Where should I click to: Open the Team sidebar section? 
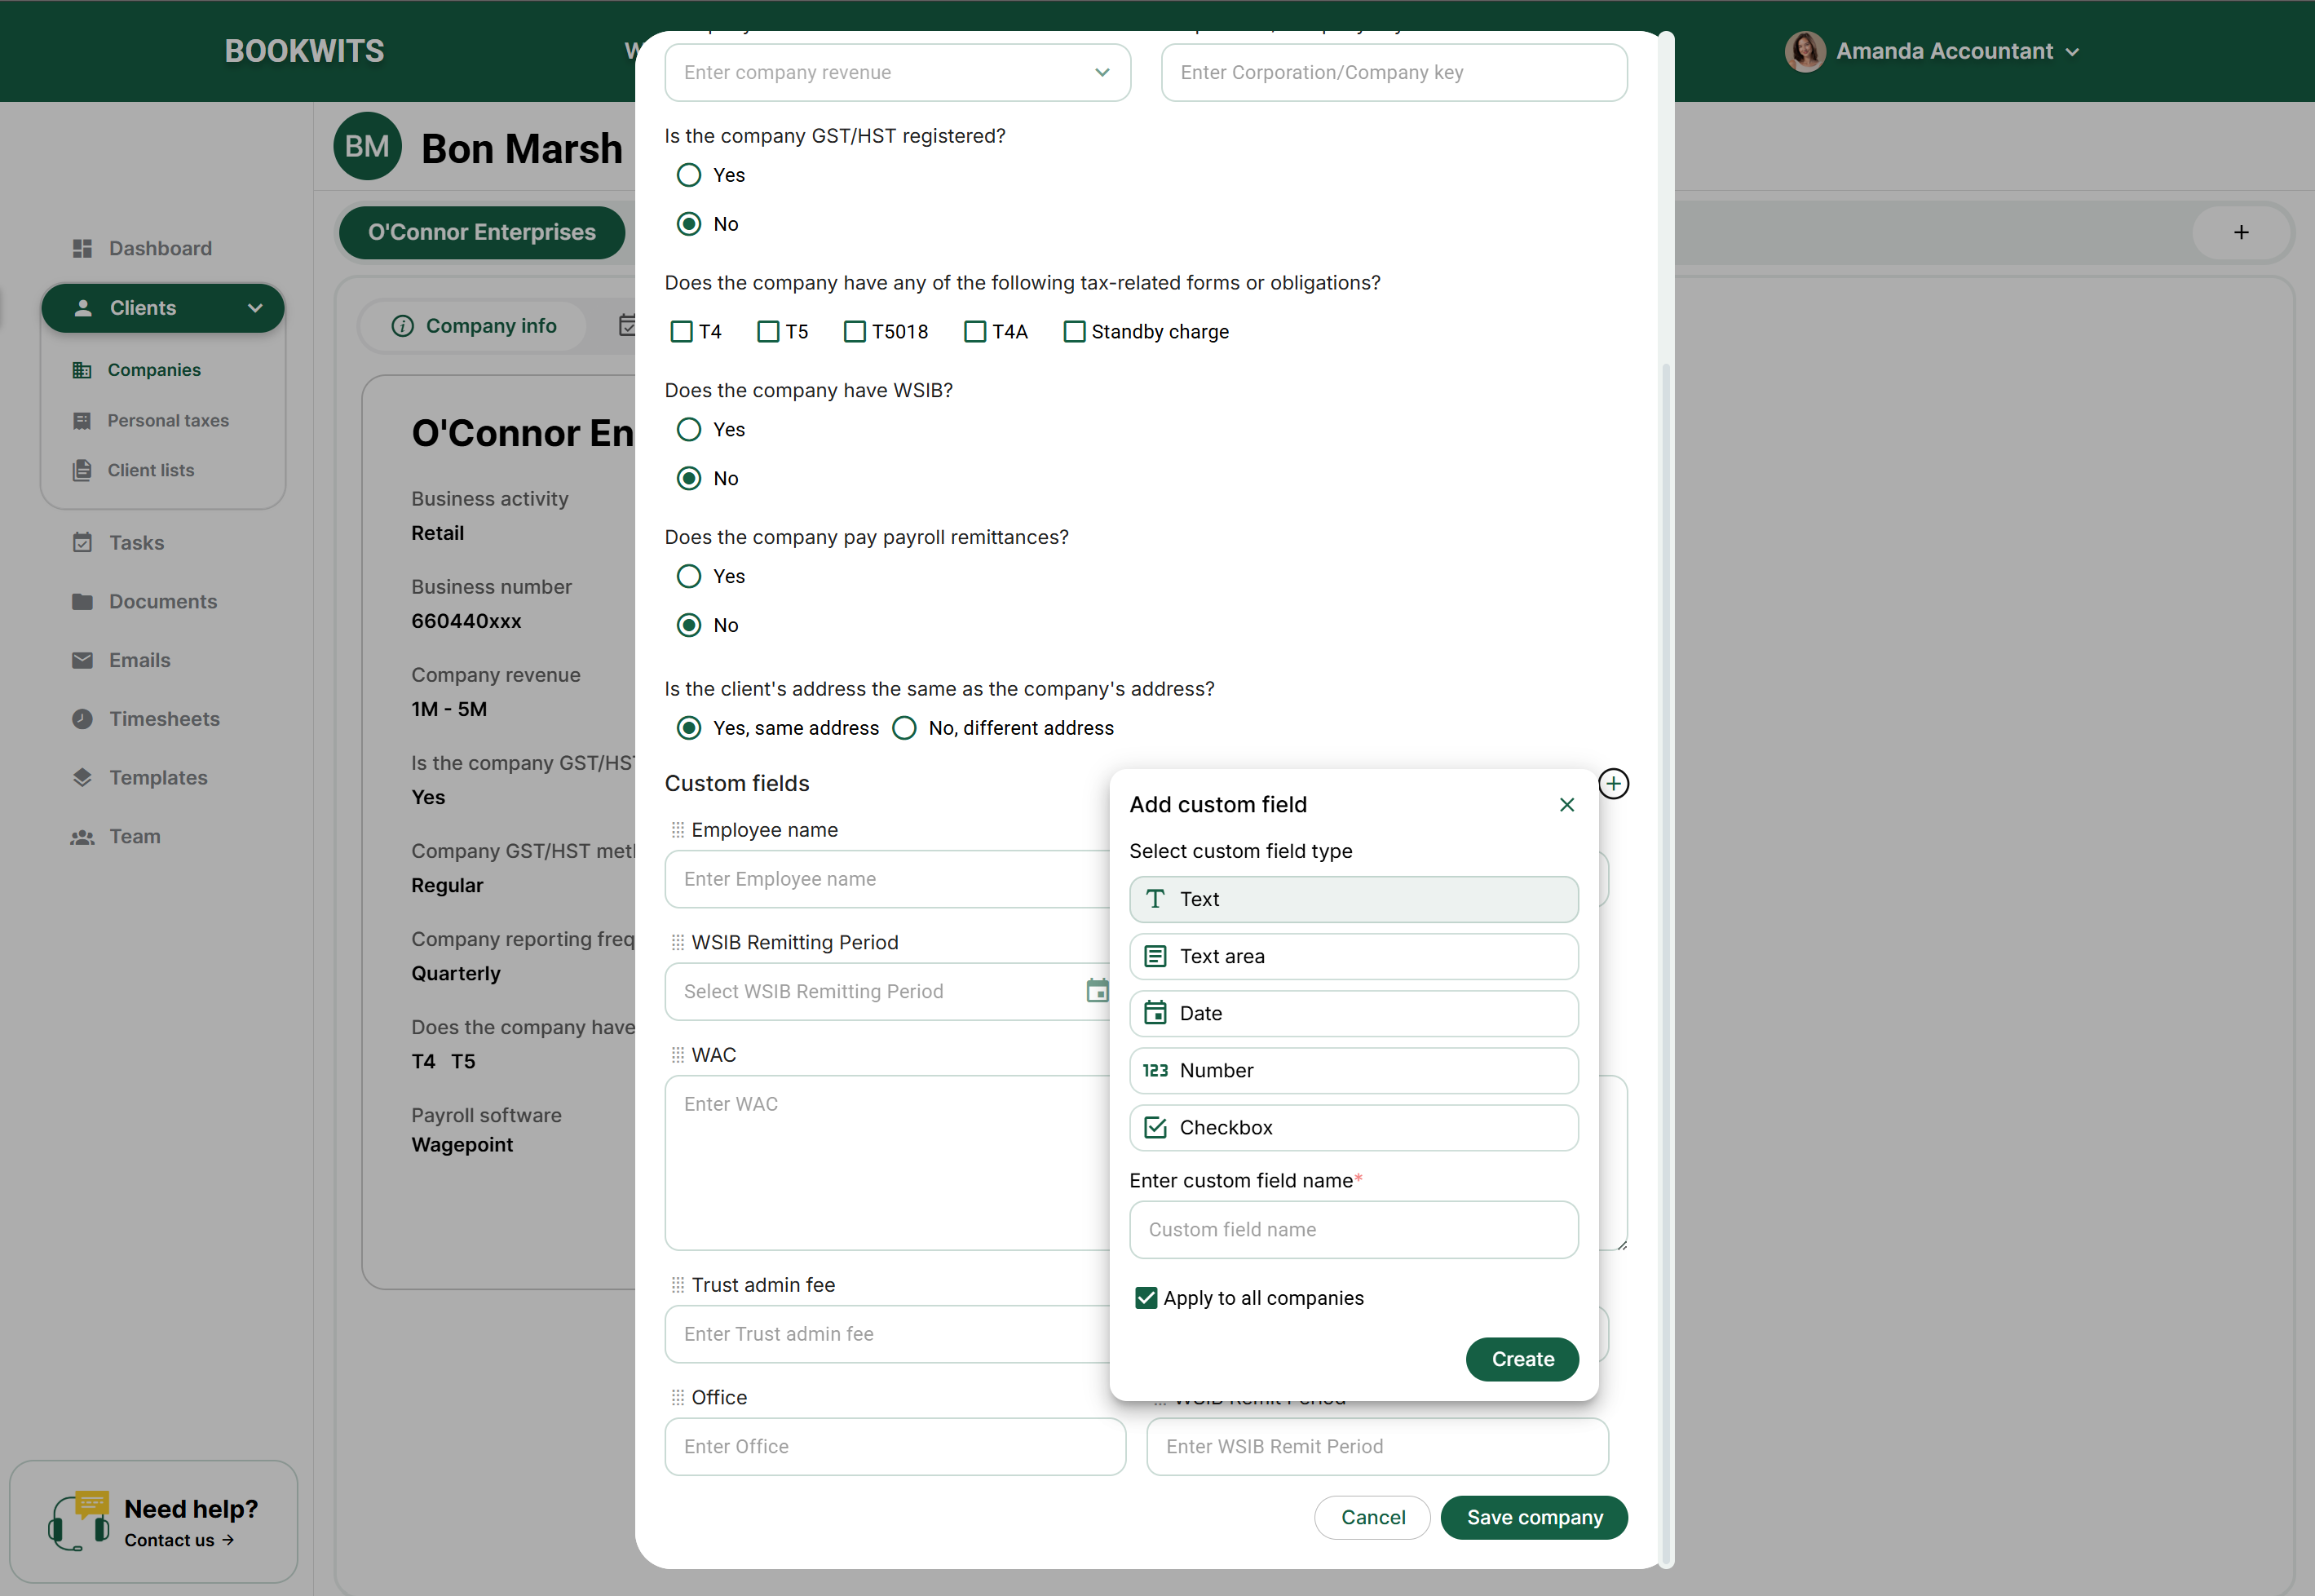[115, 836]
